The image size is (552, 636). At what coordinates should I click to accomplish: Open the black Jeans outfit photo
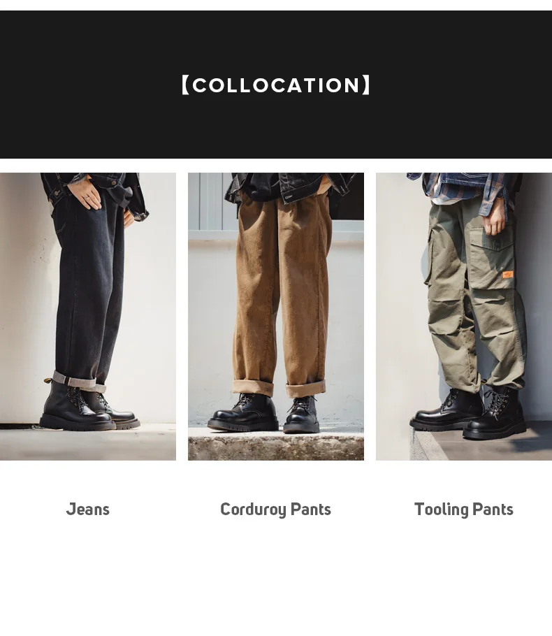pyautogui.click(x=88, y=317)
